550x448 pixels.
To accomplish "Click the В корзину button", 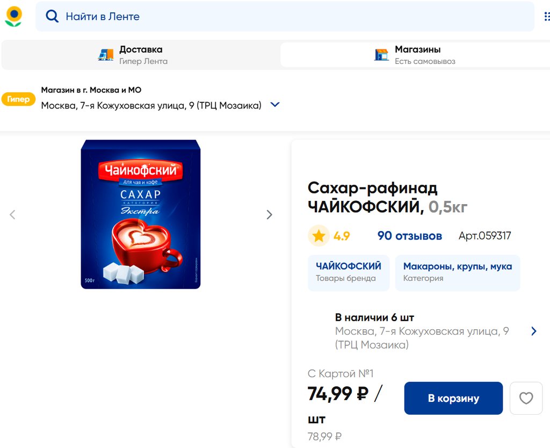I will point(453,398).
